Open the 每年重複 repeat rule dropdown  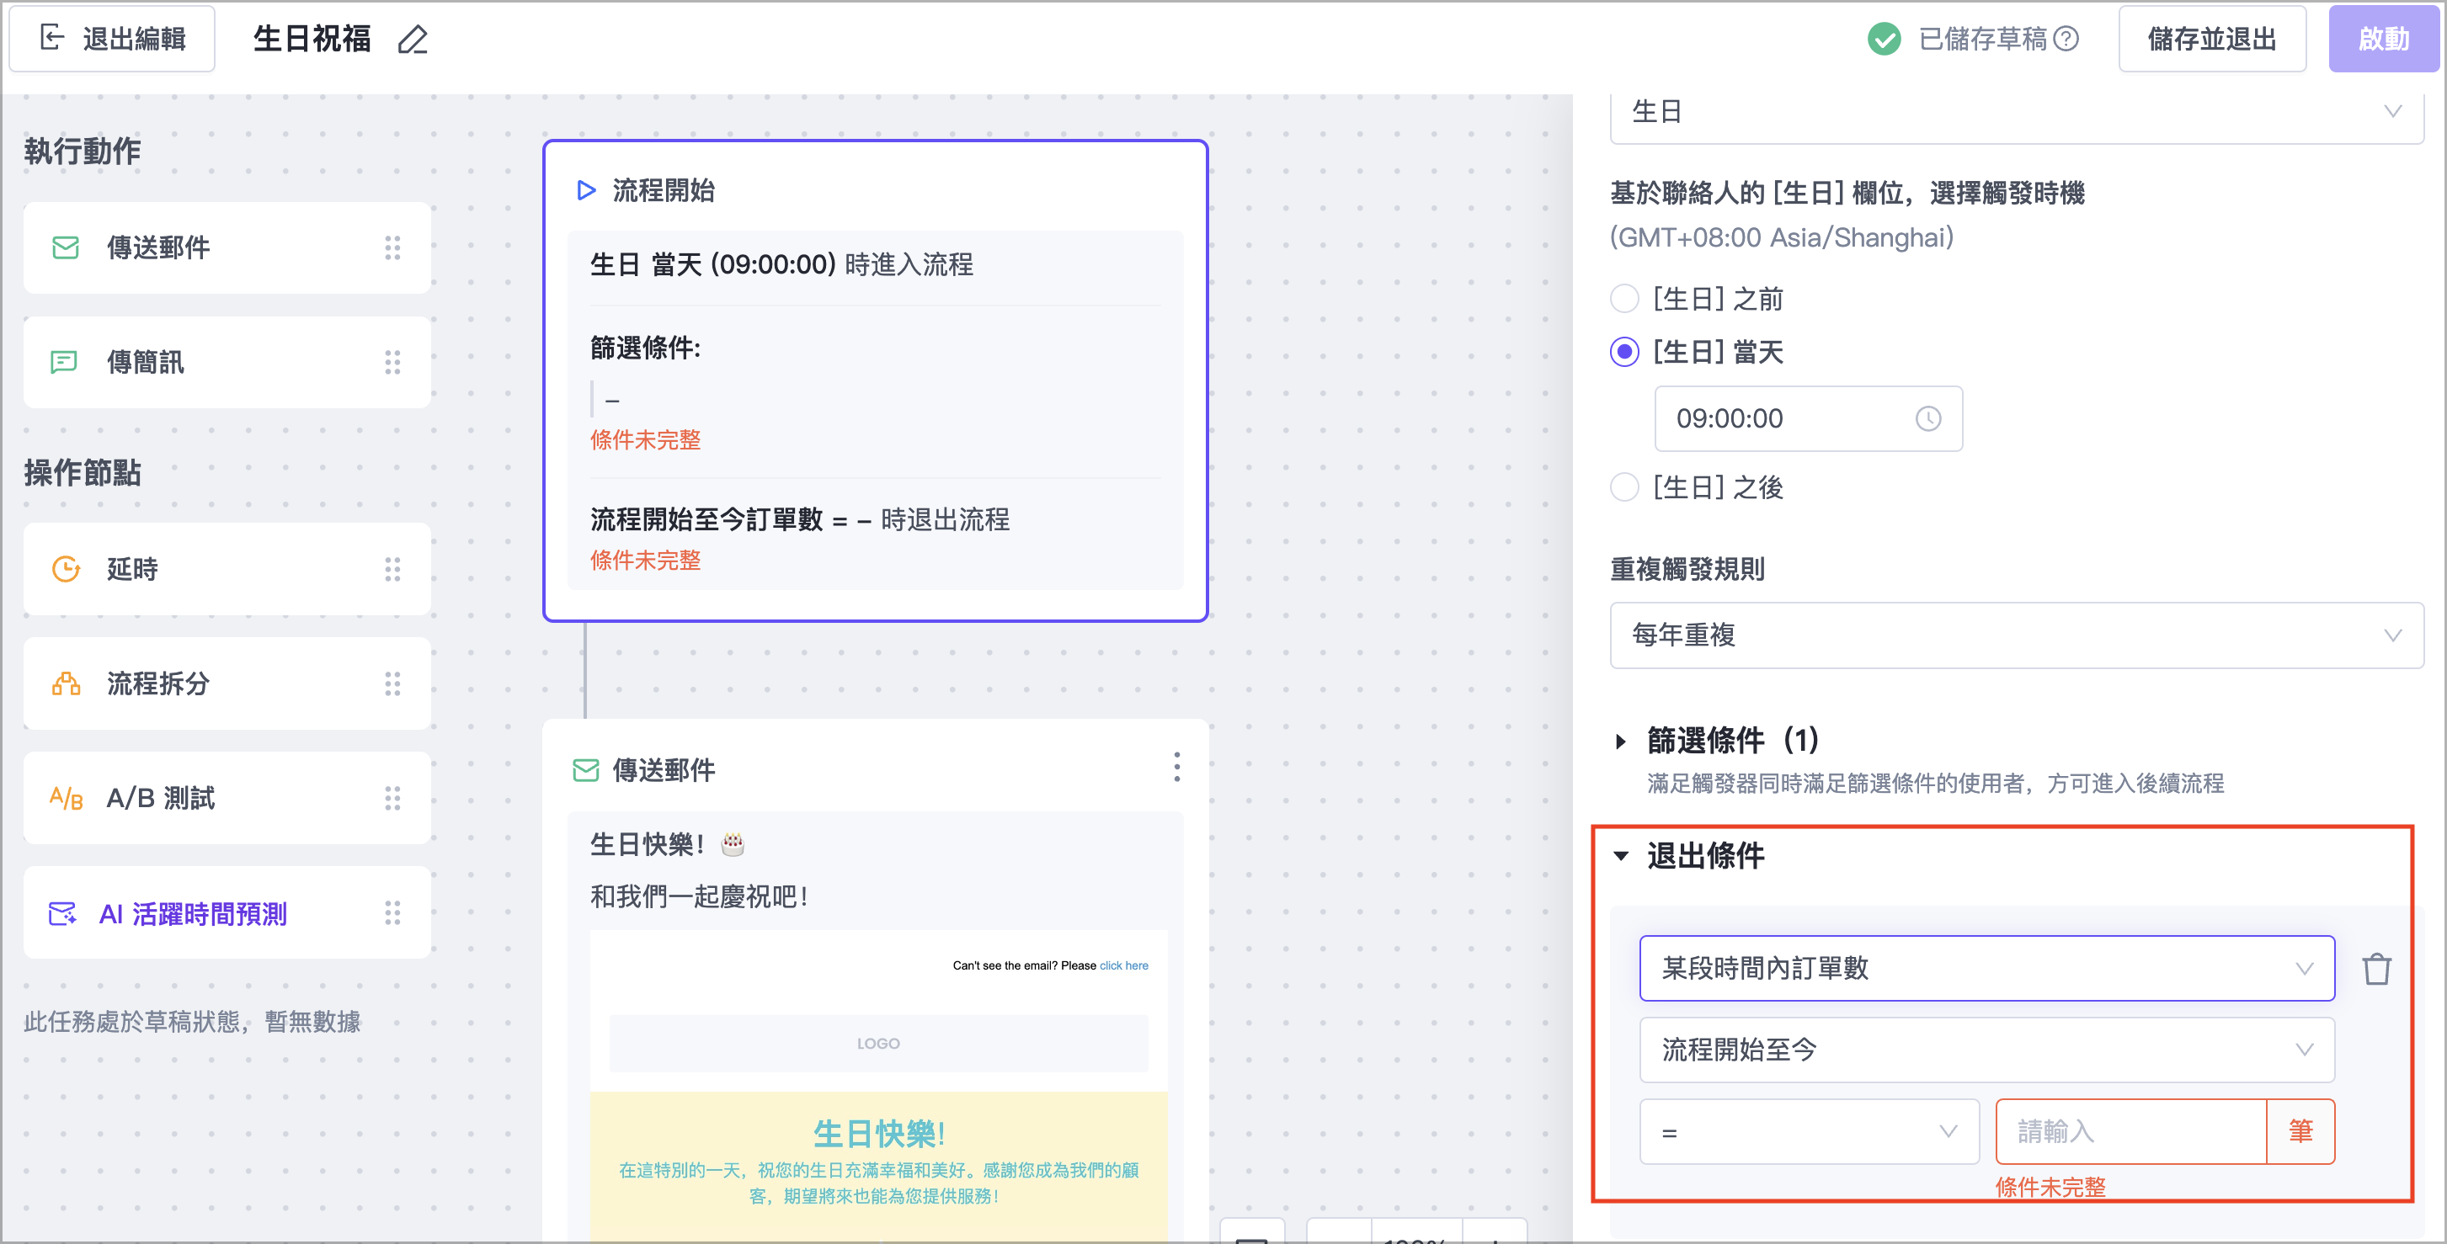[x=2016, y=635]
